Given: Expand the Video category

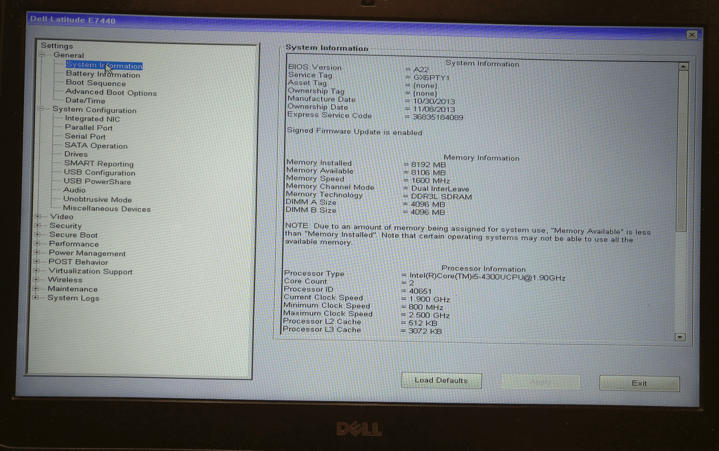Looking at the screenshot, I should pos(38,216).
